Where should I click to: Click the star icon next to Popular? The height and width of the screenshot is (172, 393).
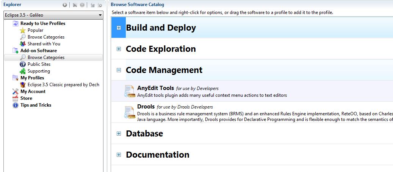[23, 30]
